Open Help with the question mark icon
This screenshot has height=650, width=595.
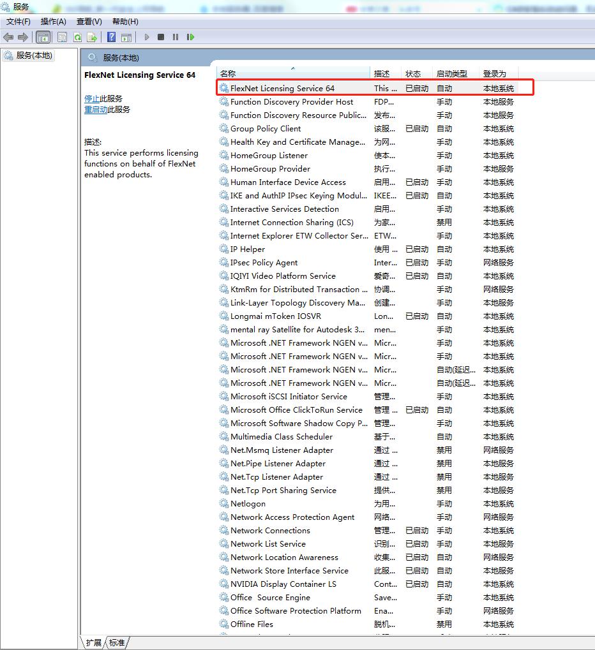tap(112, 37)
